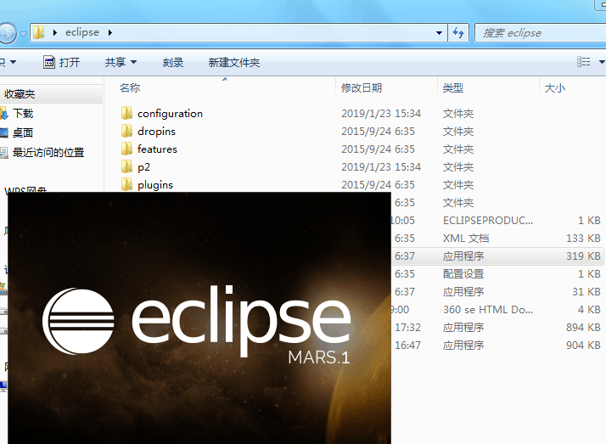Select the 904 KB application row

(497, 345)
